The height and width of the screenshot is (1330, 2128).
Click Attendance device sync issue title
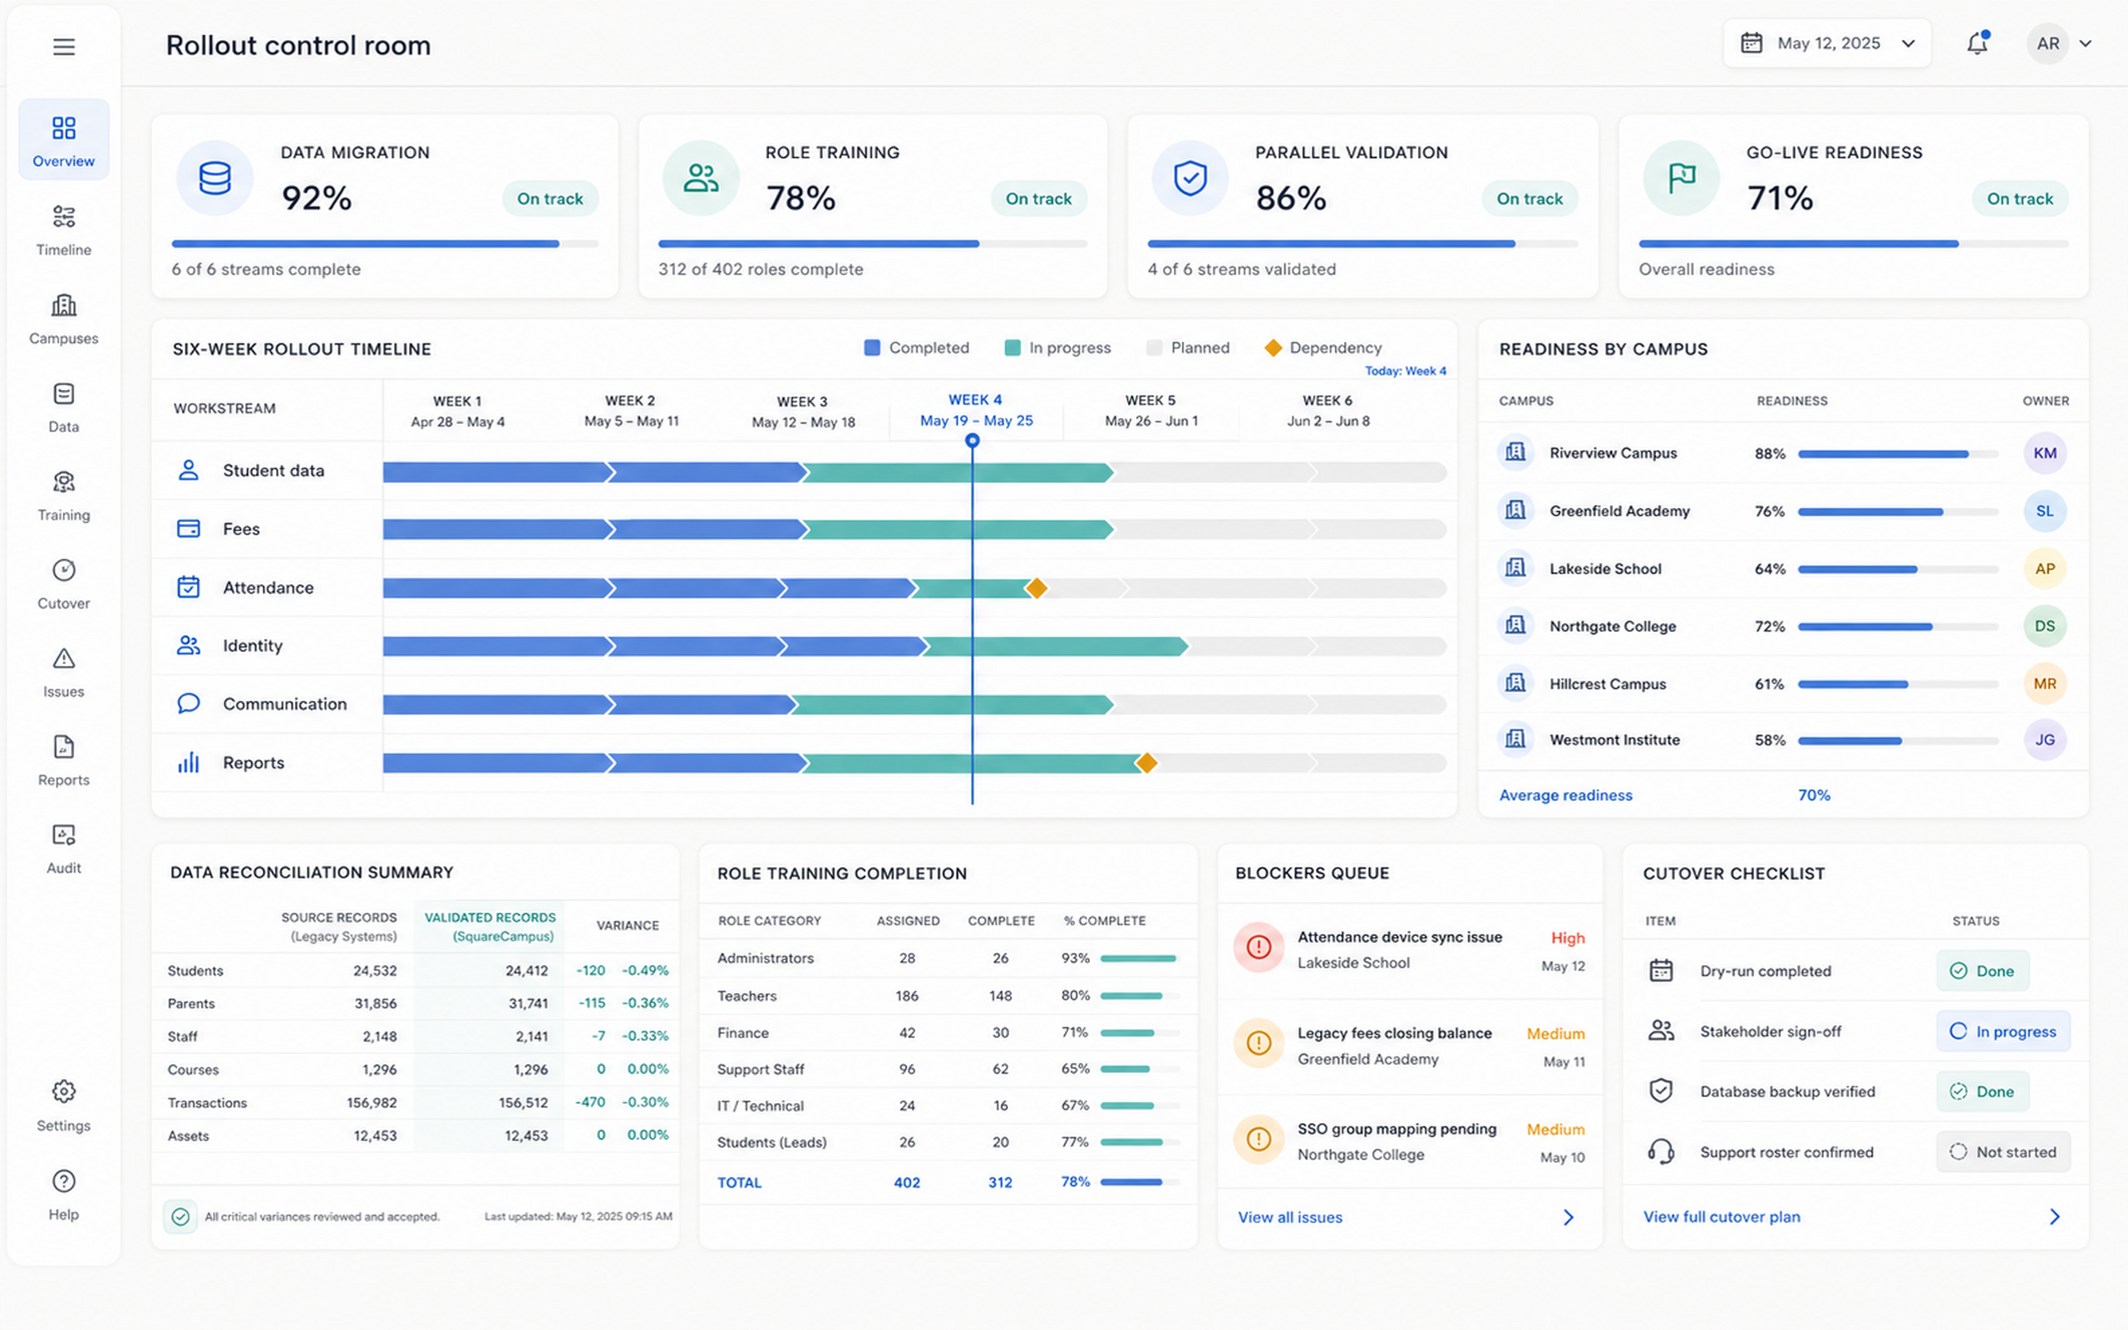1399,937
